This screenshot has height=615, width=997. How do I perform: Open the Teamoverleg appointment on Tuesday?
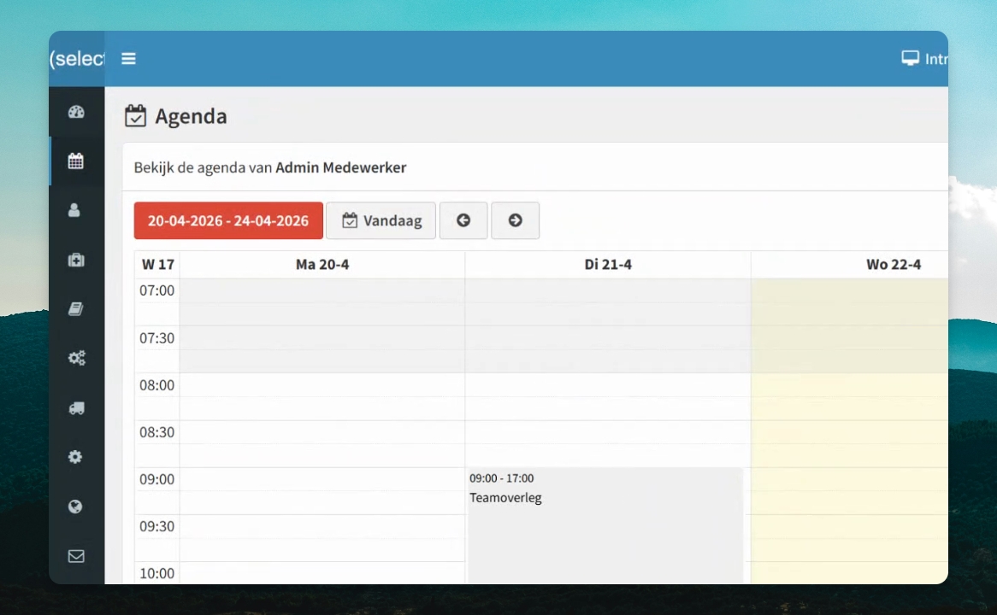point(605,525)
